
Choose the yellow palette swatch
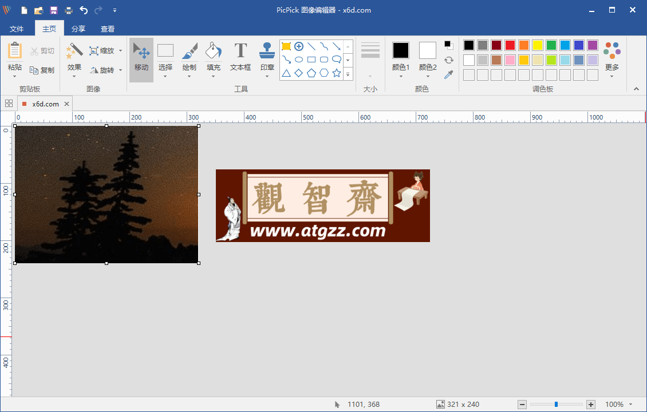pyautogui.click(x=538, y=45)
